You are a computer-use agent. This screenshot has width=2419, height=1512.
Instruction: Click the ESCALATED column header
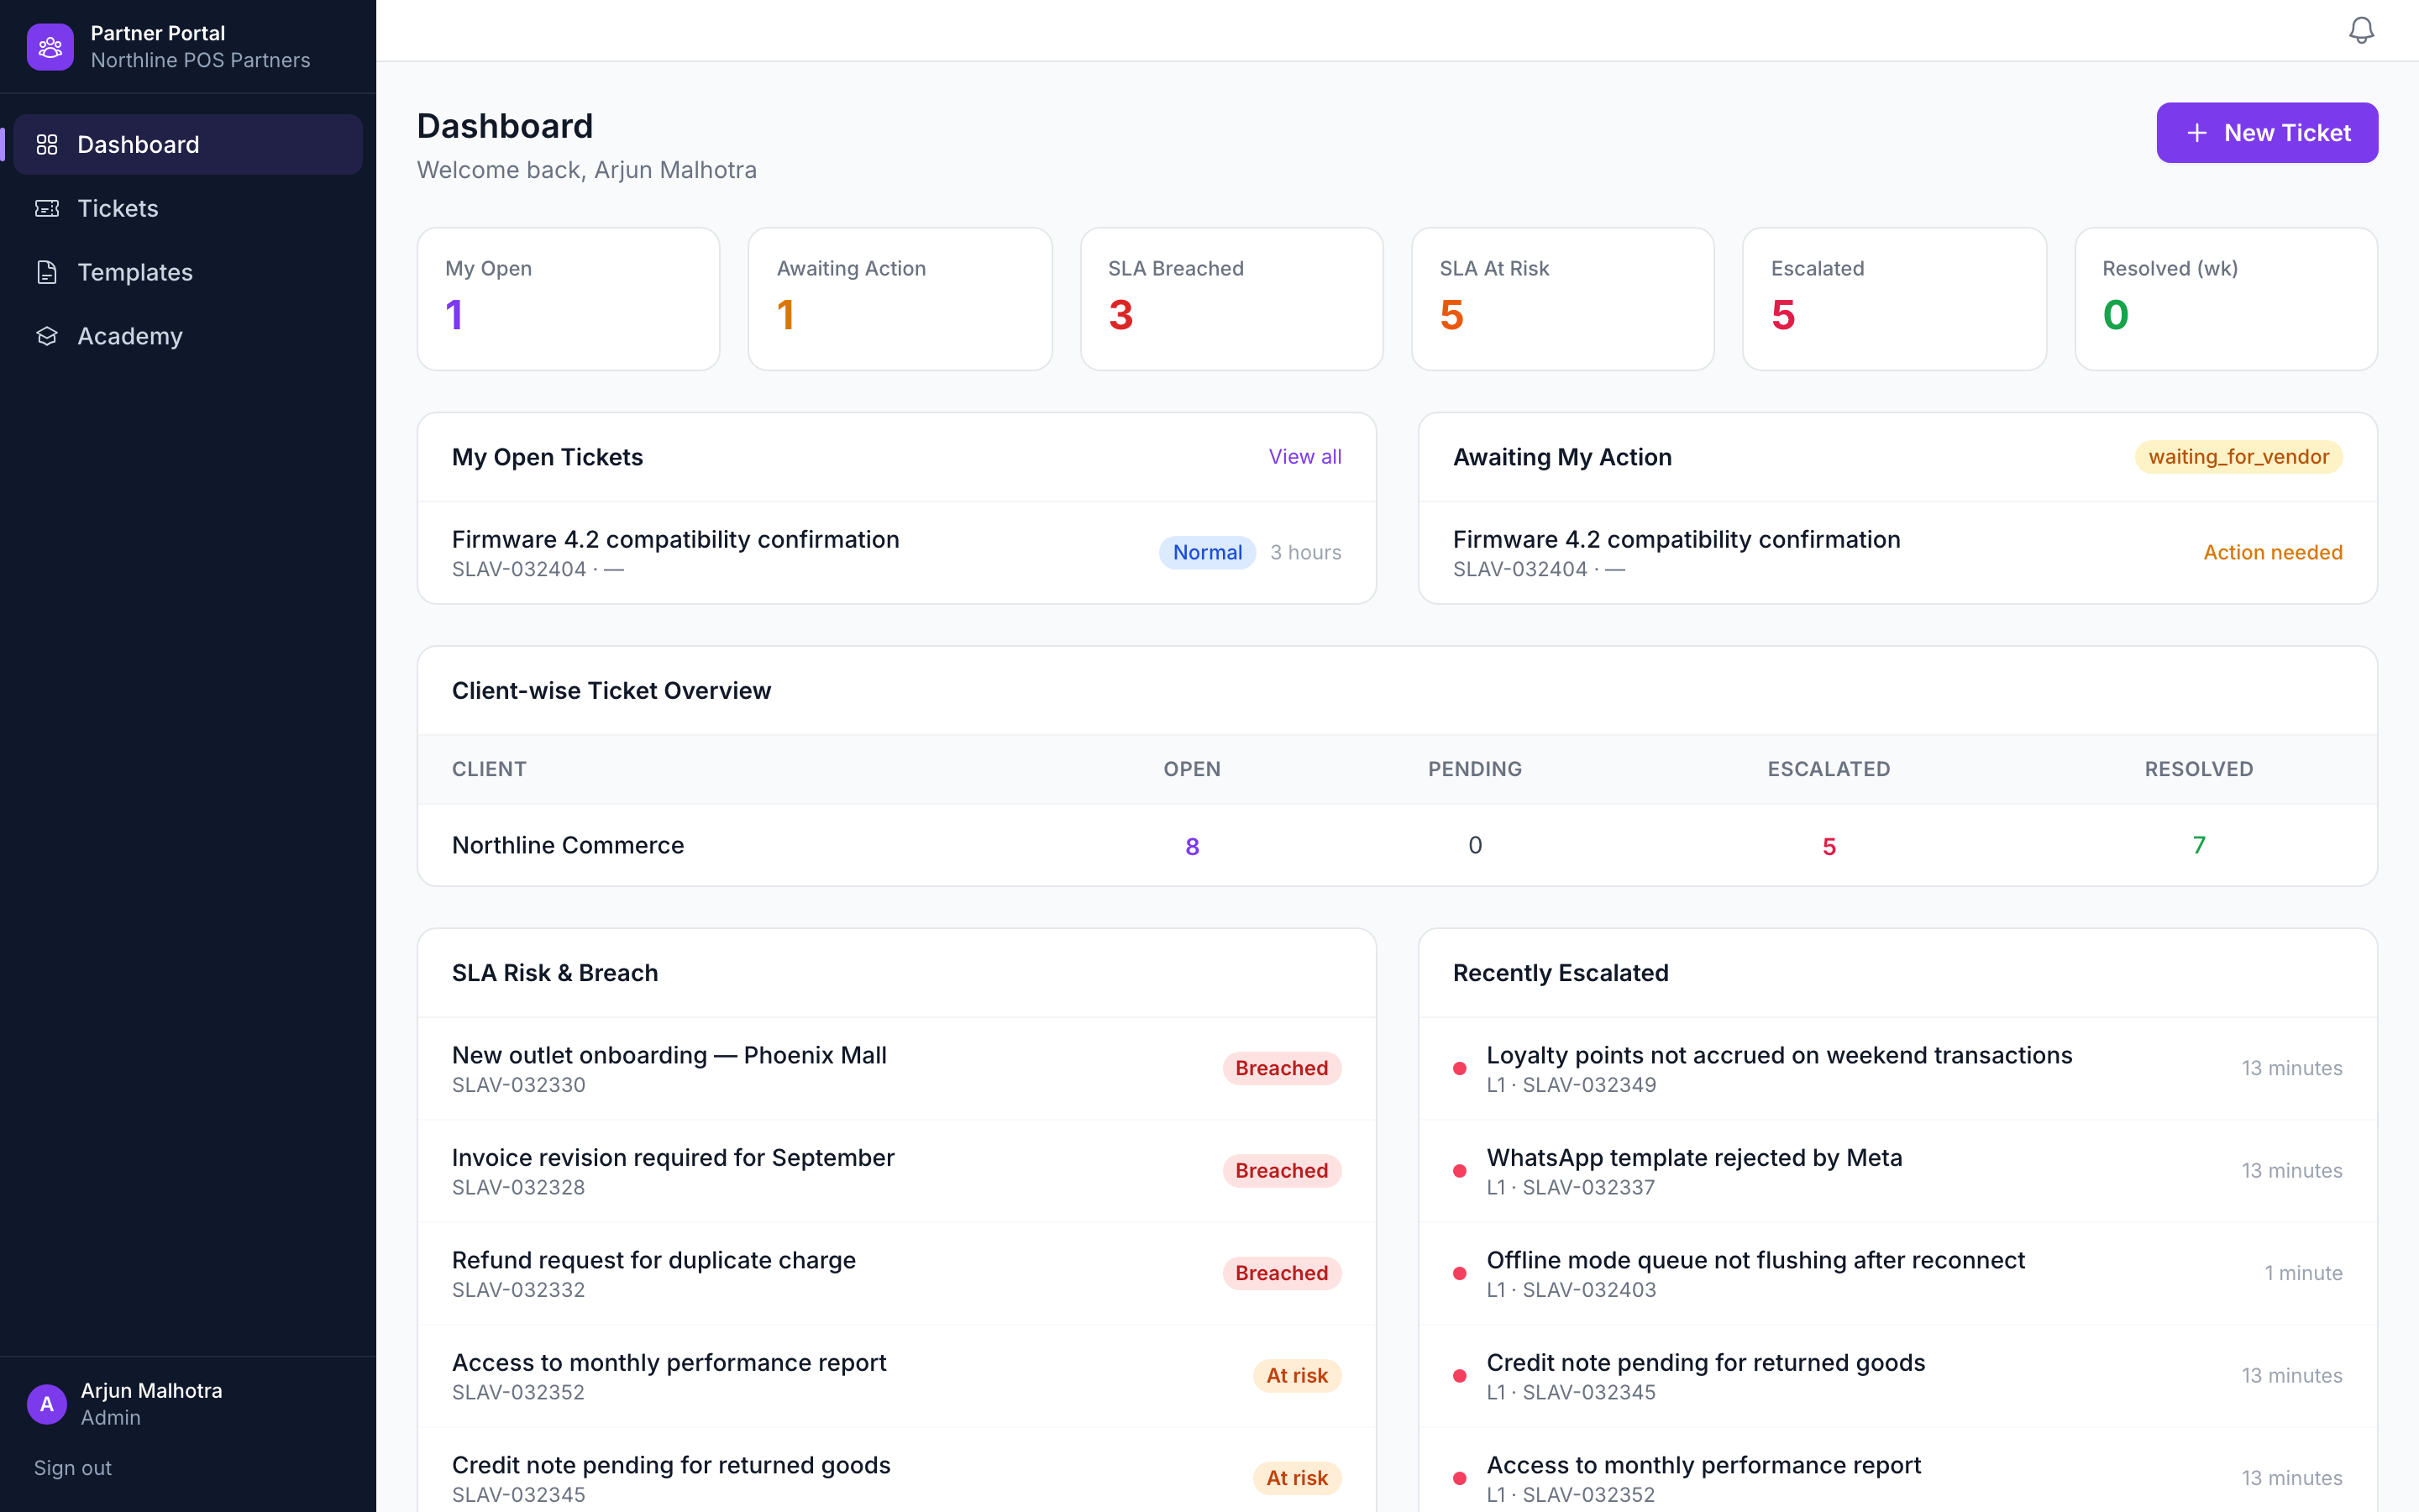[1829, 769]
